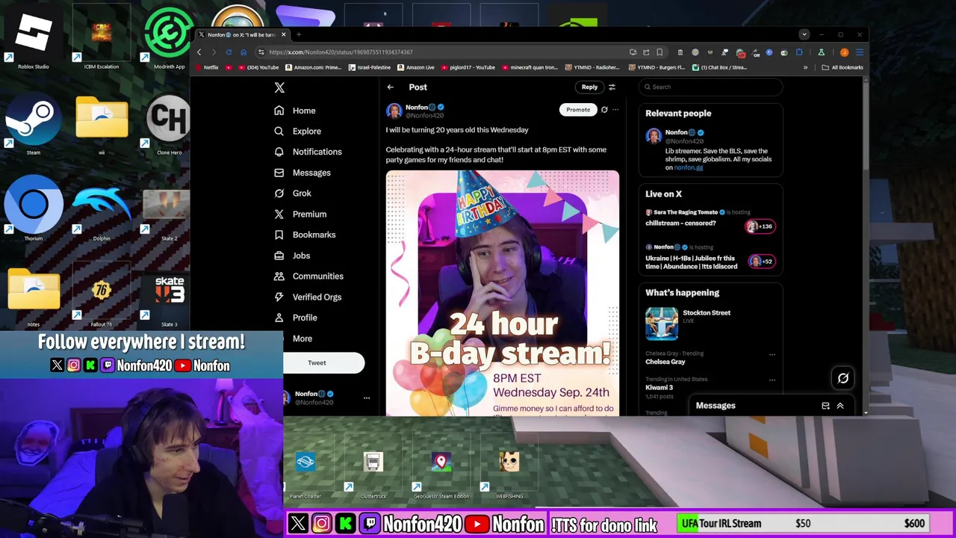Click the Jobs briefcase icon
Screen dimensions: 956x538
pyautogui.click(x=279, y=256)
